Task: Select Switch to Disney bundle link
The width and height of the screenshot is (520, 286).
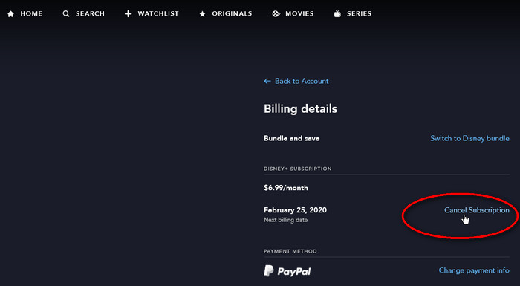Action: pos(470,139)
